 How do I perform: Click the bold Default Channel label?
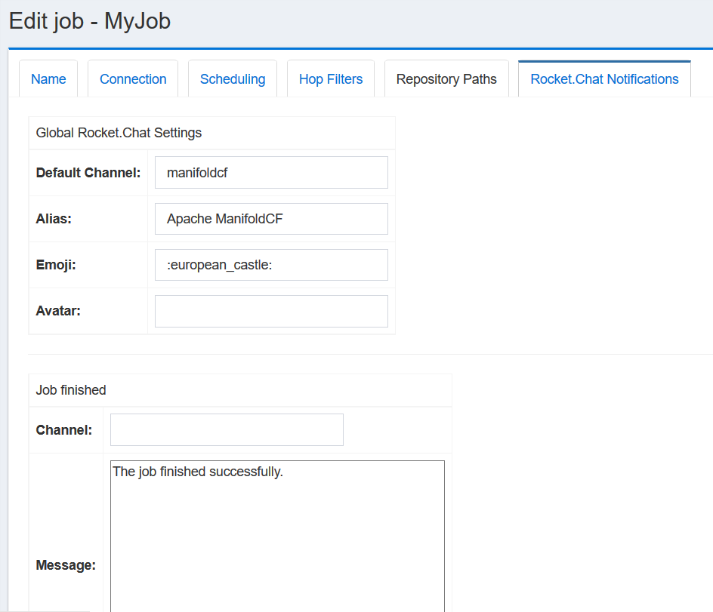88,173
